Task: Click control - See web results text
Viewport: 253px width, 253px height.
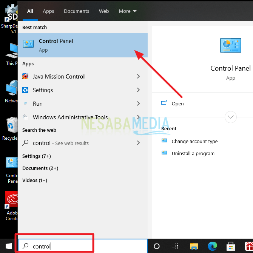Action: click(x=61, y=143)
